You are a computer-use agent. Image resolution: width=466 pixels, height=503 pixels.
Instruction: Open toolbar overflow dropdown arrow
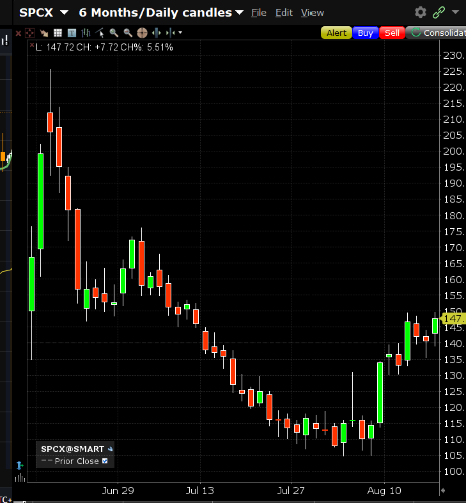pos(180,33)
